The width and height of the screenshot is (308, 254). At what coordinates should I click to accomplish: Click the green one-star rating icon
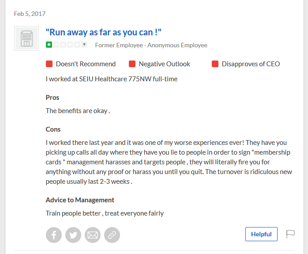coord(49,45)
